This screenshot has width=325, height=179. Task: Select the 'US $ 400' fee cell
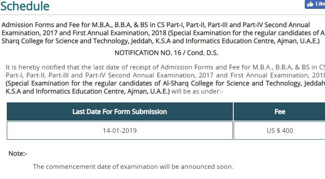[x=279, y=130]
